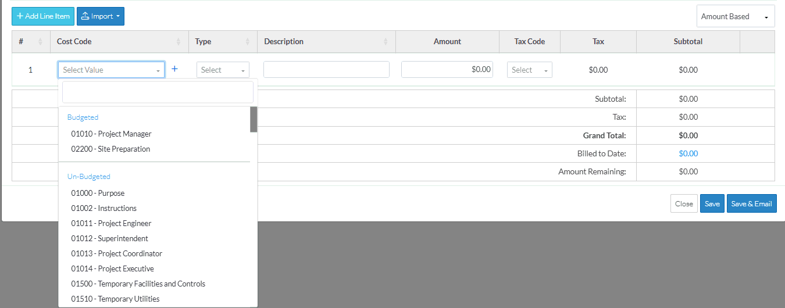
Task: Click the Amount $0.00 input field
Action: point(447,70)
